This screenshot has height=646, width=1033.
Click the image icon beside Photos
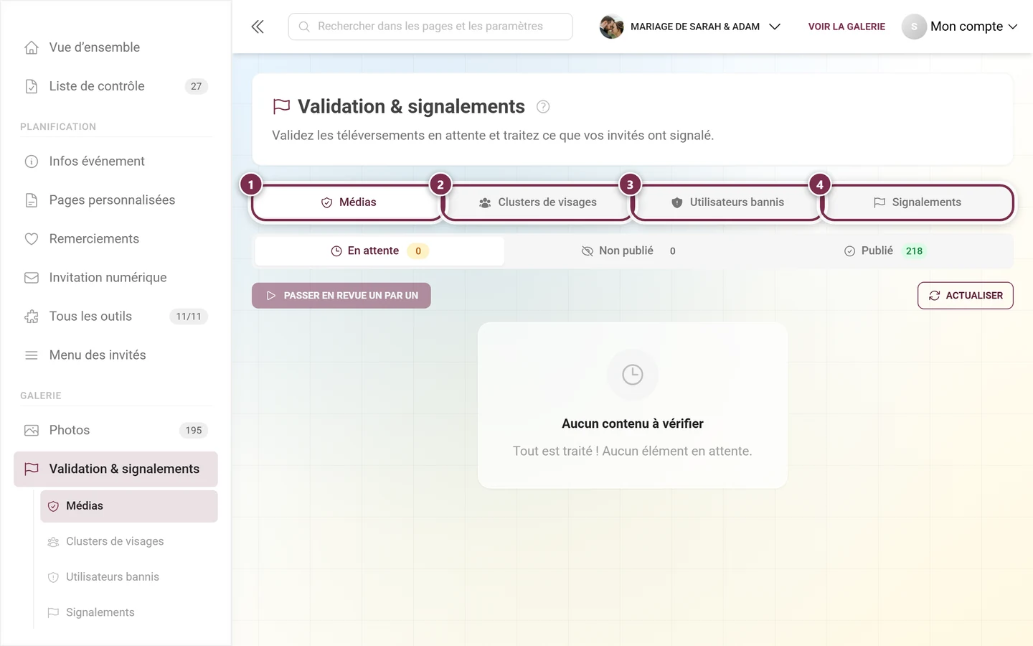[32, 431]
